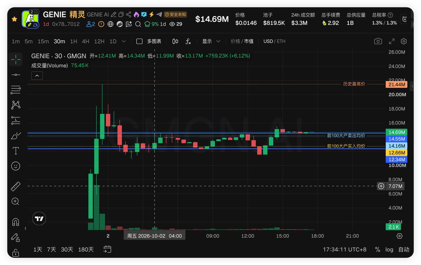This screenshot has height=265, width=421.
Task: Open the holders icon showing 2
Action: tap(91, 24)
